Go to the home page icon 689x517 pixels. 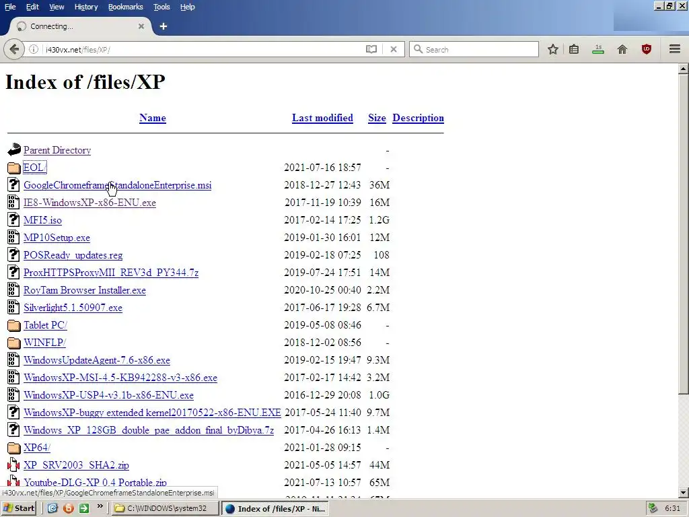[622, 49]
